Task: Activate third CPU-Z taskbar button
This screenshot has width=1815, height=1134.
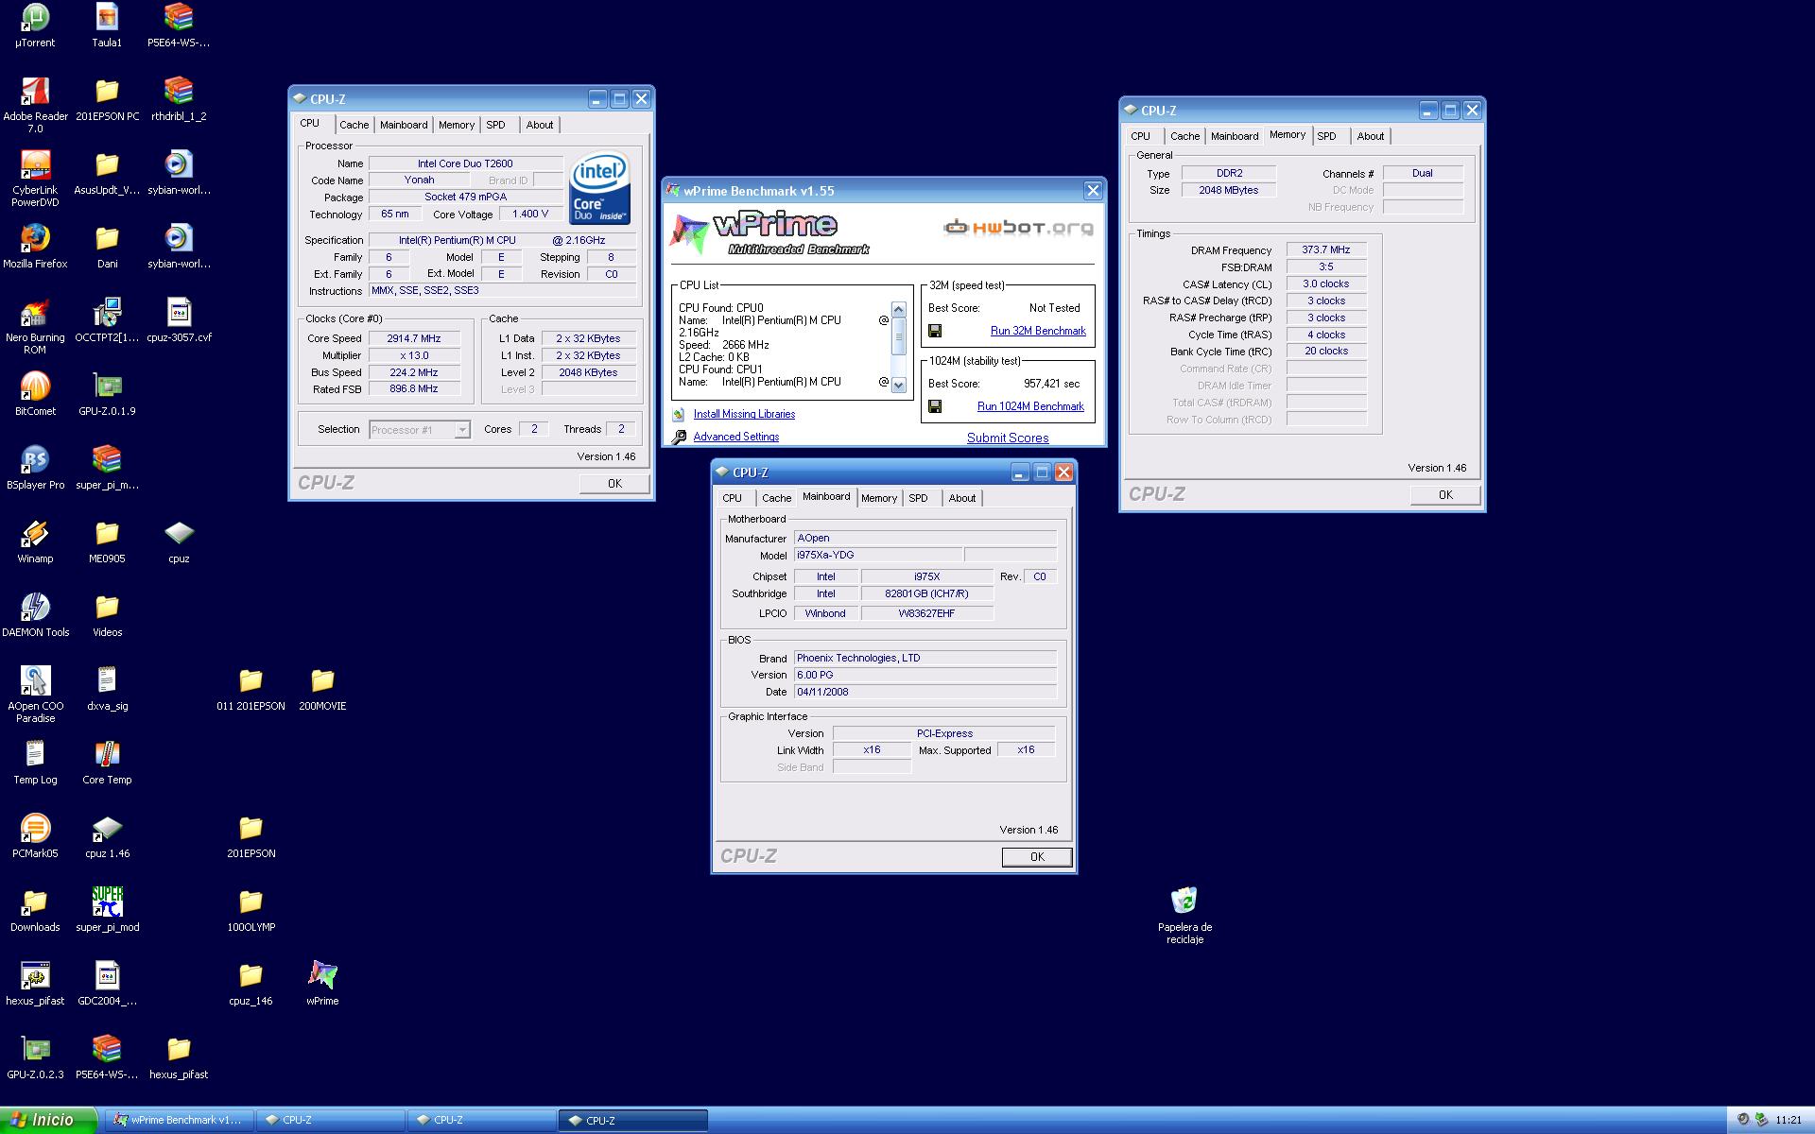Action: pyautogui.click(x=632, y=1120)
